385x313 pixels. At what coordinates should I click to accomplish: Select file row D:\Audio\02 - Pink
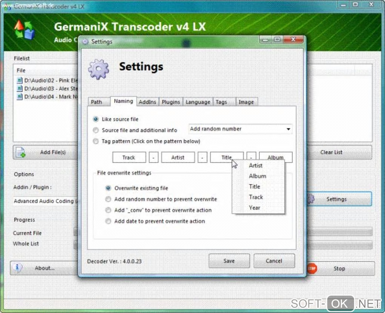coord(47,80)
